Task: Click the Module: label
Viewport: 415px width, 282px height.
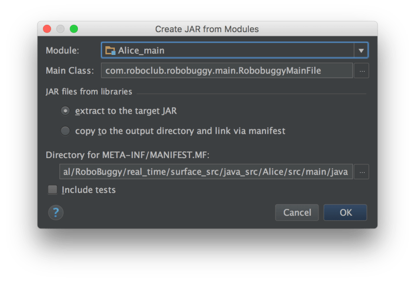Action: [x=62, y=50]
